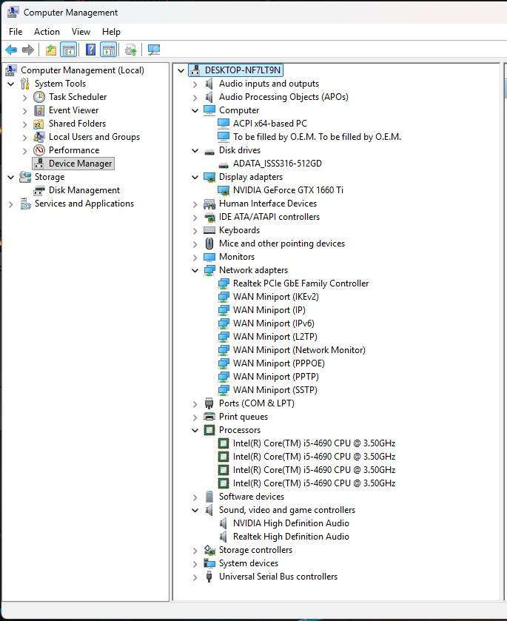Screen dimensions: 507x621
Task: Expand the System devices category
Action: (195, 563)
